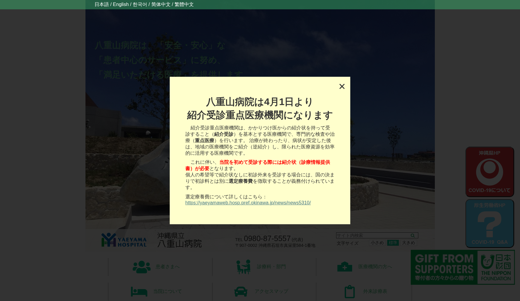520x301 pixels.
Task: Select the 患者さまへ people icon
Action: pos(141,267)
